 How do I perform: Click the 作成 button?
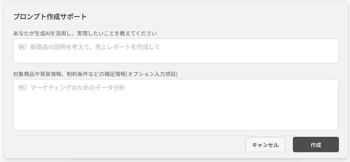[315, 145]
